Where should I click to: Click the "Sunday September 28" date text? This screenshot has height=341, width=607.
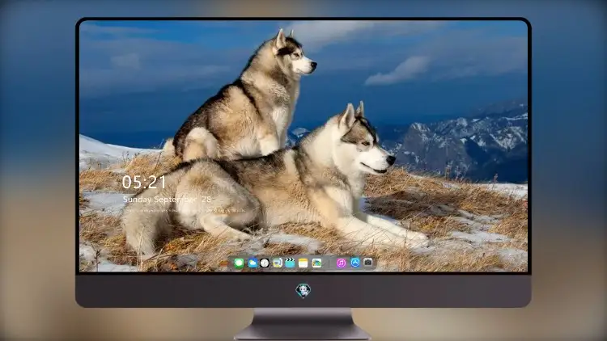(x=167, y=200)
